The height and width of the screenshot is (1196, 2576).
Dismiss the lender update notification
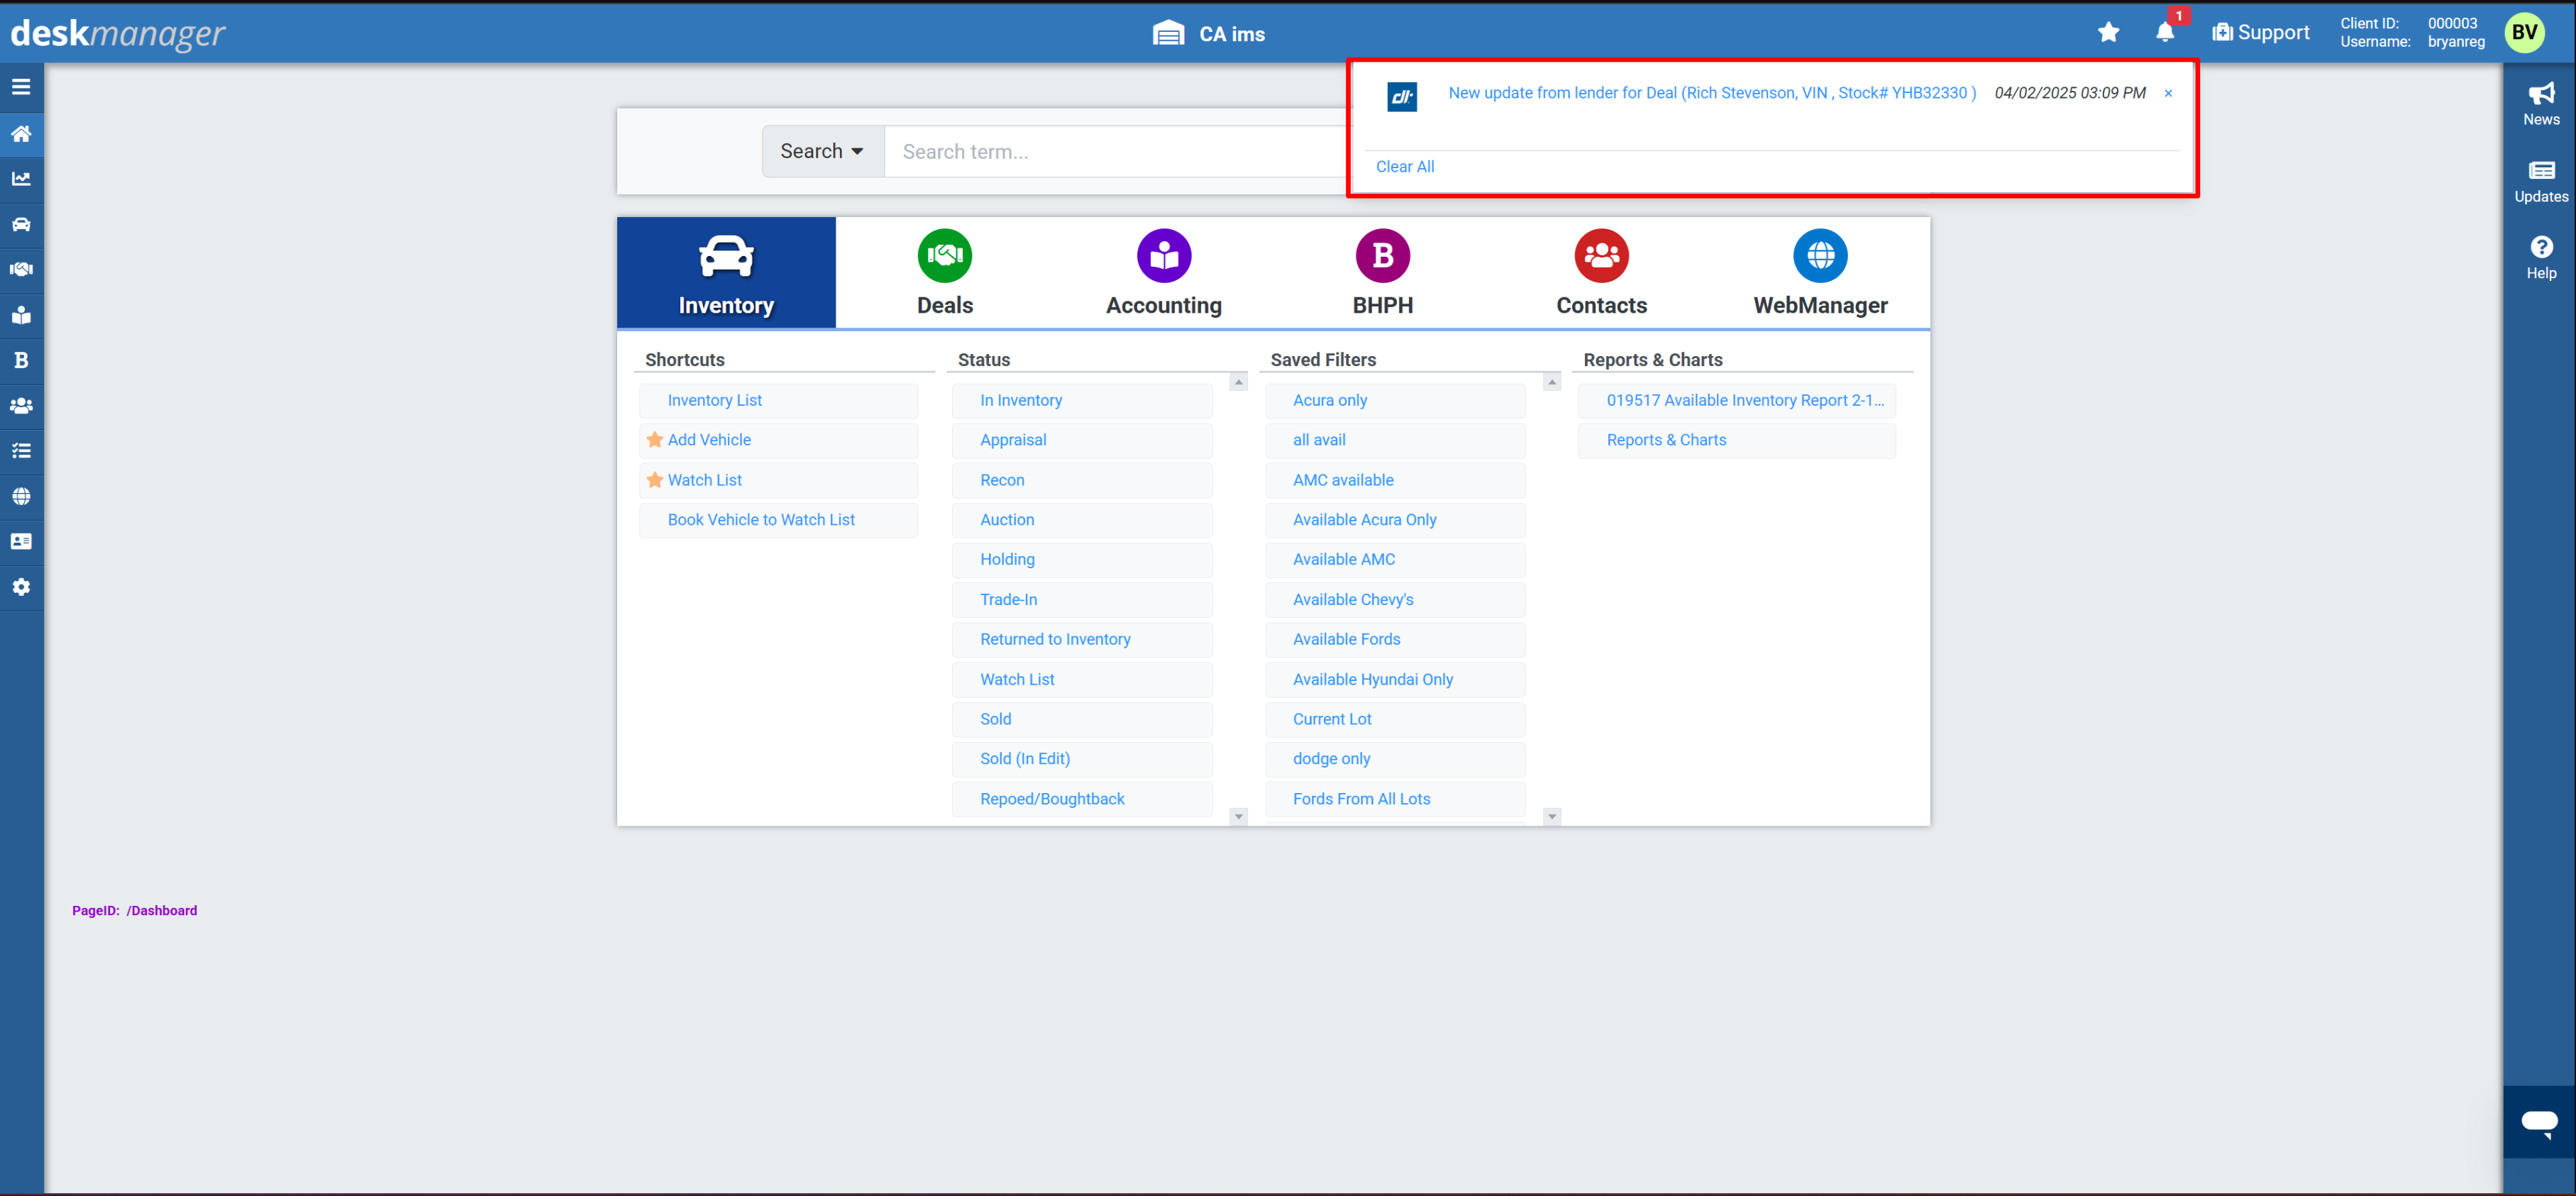pos(2167,93)
